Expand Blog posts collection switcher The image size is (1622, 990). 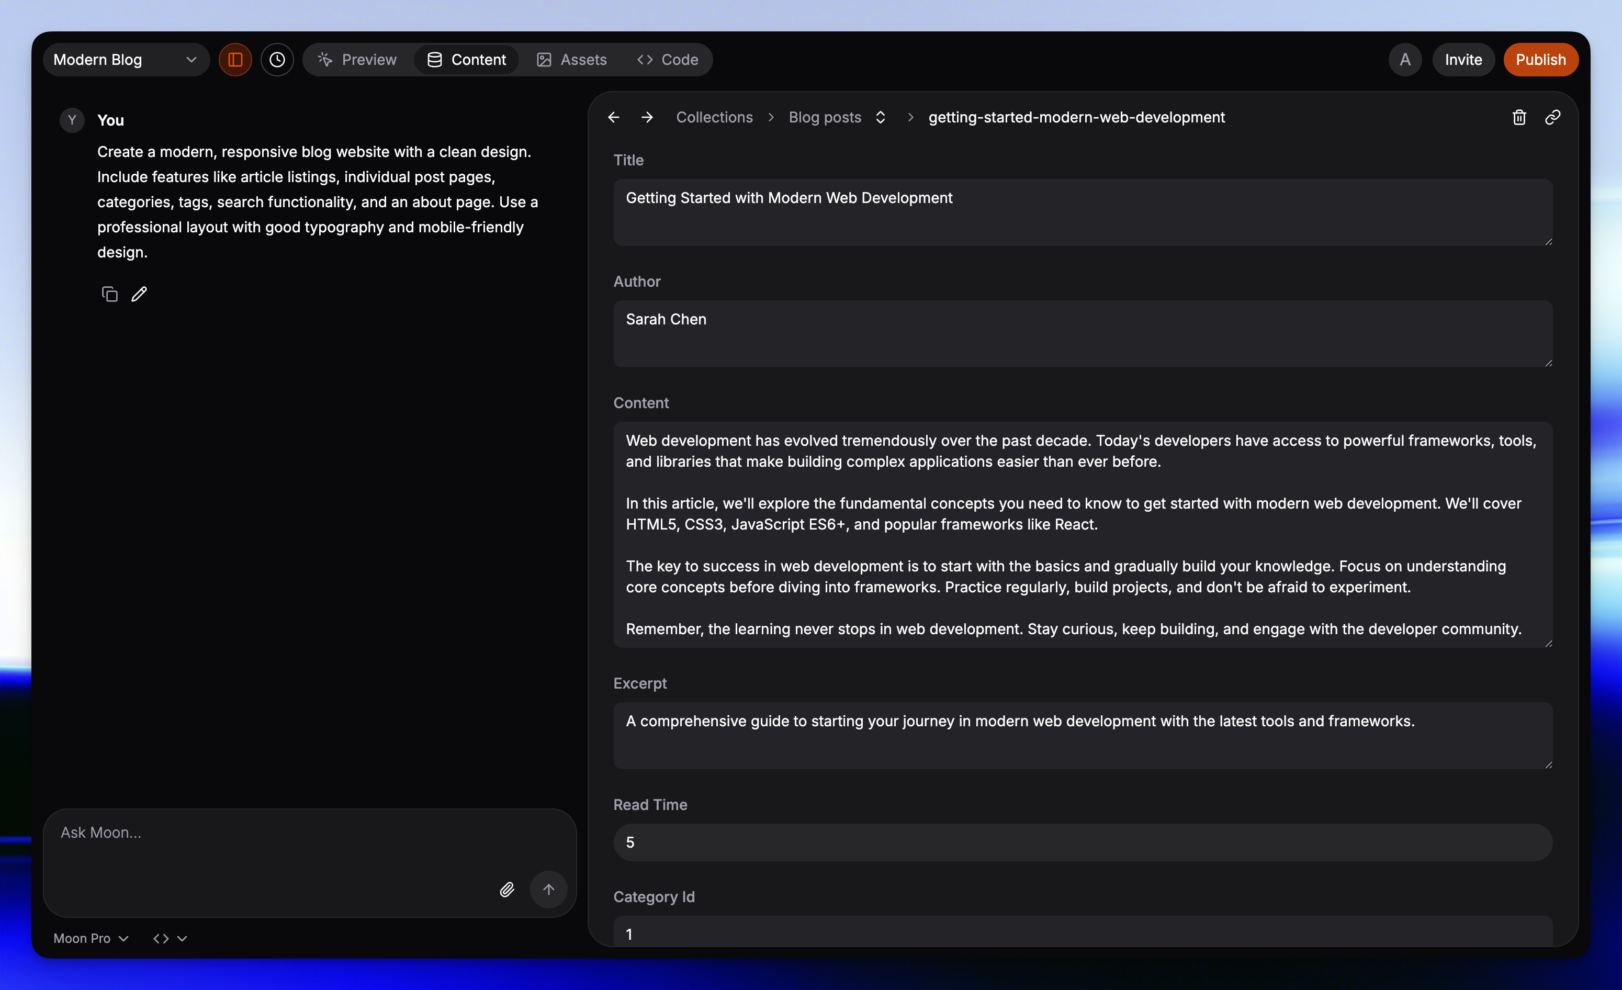coord(880,117)
